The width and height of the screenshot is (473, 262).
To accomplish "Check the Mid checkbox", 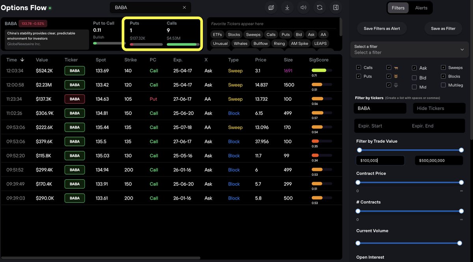I will [x=414, y=87].
